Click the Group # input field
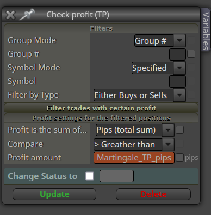The width and height of the screenshot is (211, 215). click(x=177, y=54)
